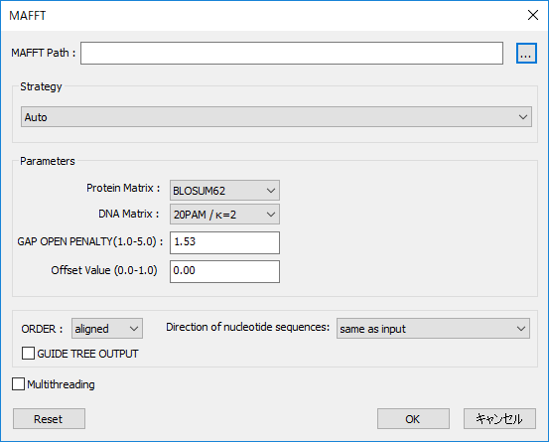Focus the MAFFT Path text field
Screen dimensions: 549x442
(292, 54)
